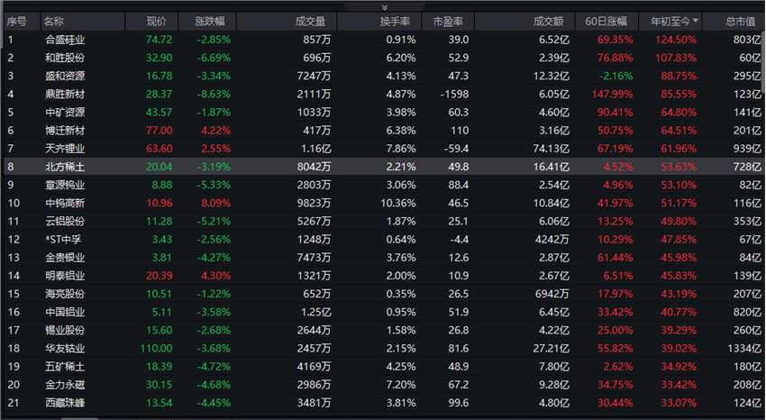The height and width of the screenshot is (420, 766).
Task: Select stock row 博迁新材
Action: 382,131
